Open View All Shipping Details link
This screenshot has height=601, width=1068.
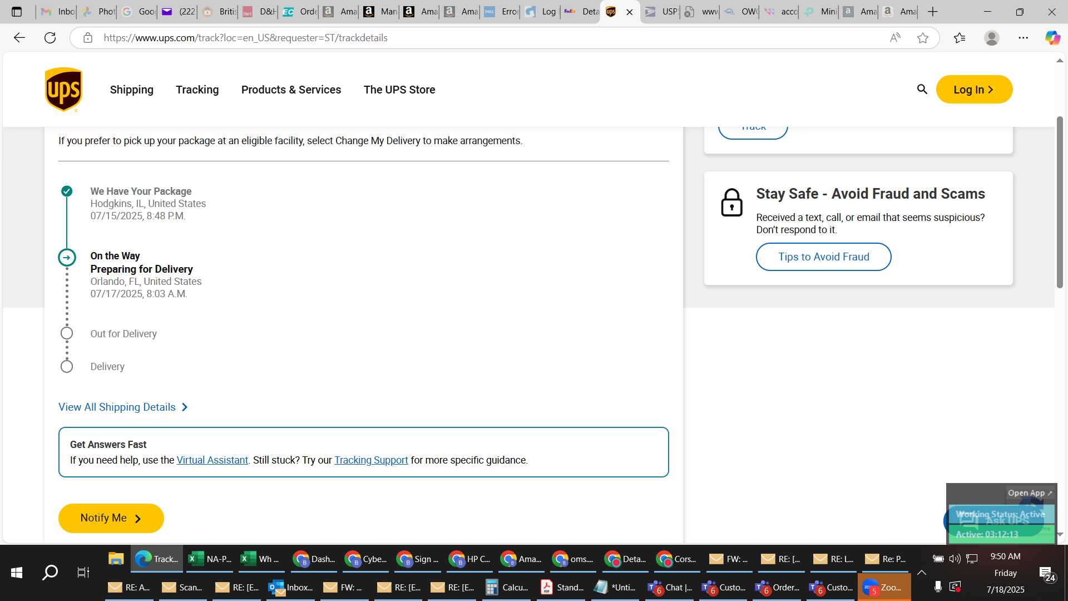(123, 407)
